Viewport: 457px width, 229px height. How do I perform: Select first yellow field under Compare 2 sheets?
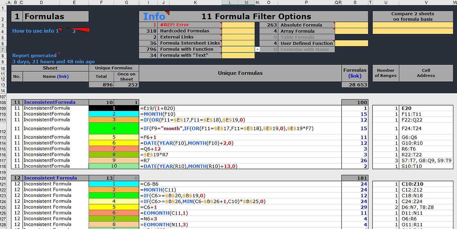pos(413,25)
